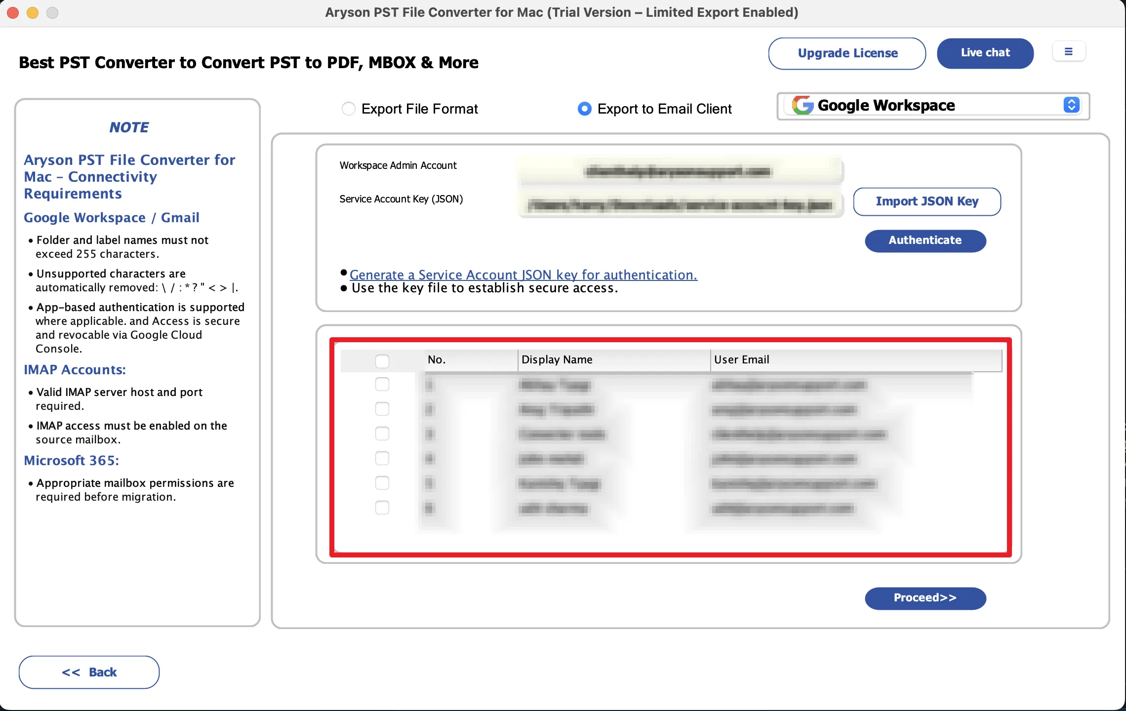Select the Export to Email Client option
The height and width of the screenshot is (711, 1126).
585,109
